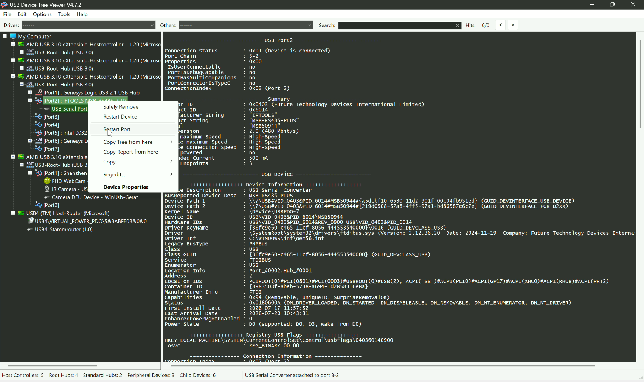Select the [Port2] row under Shenzhen hub
The image size is (644, 382).
[x=51, y=205]
